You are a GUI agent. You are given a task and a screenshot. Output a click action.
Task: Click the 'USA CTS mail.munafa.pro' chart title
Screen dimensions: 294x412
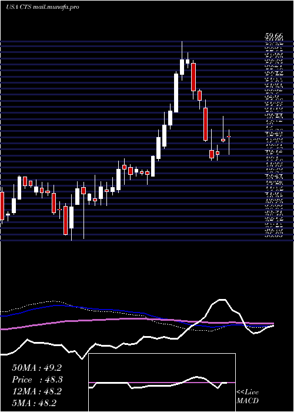pos(42,7)
